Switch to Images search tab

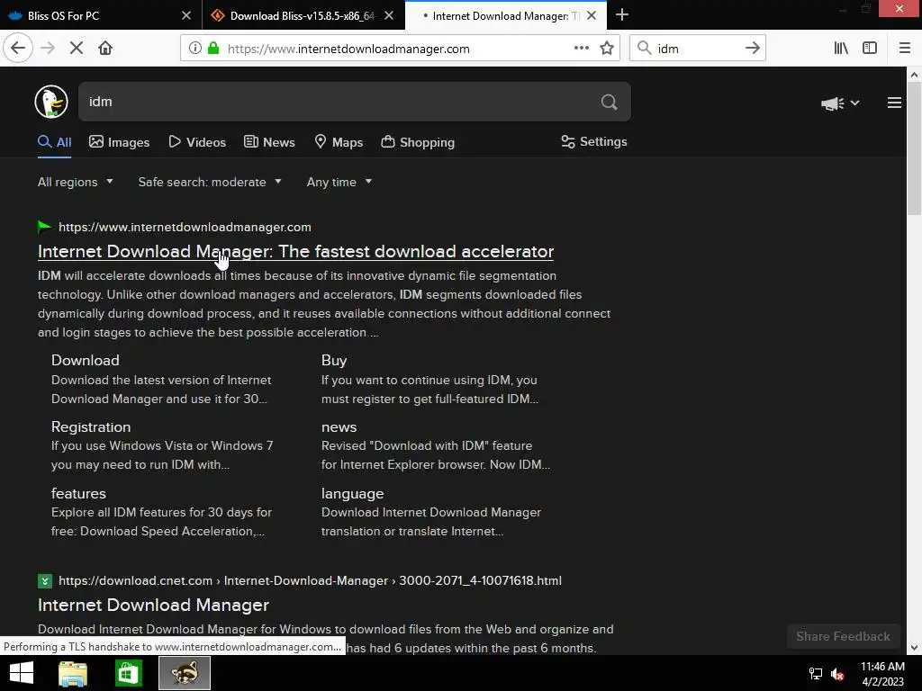coord(120,142)
